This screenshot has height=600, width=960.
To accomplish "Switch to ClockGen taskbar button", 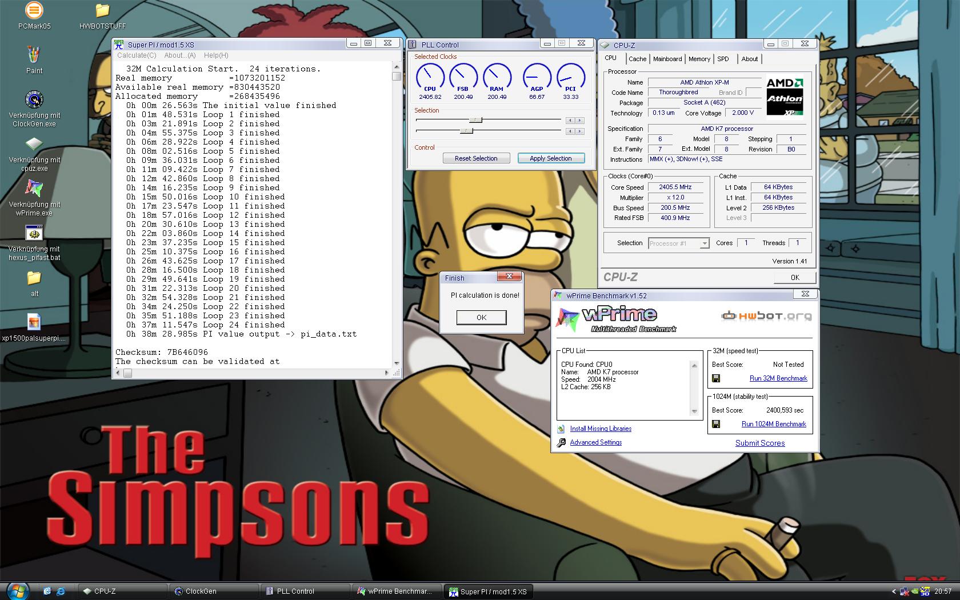I will click(214, 591).
